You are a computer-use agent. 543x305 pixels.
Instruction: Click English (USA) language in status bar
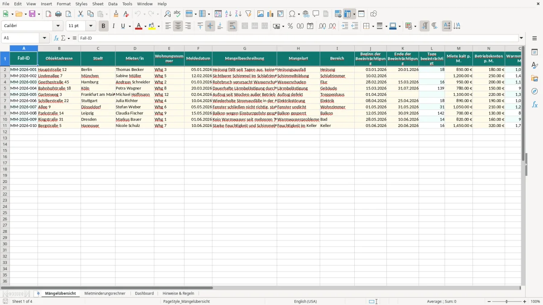click(305, 301)
